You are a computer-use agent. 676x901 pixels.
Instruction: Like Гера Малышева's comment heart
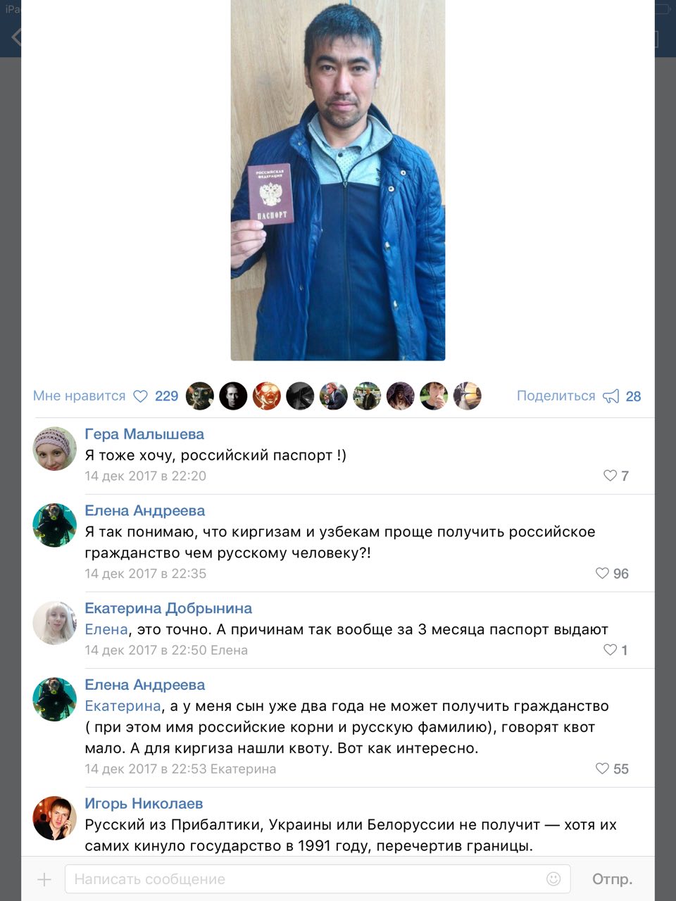(x=610, y=476)
